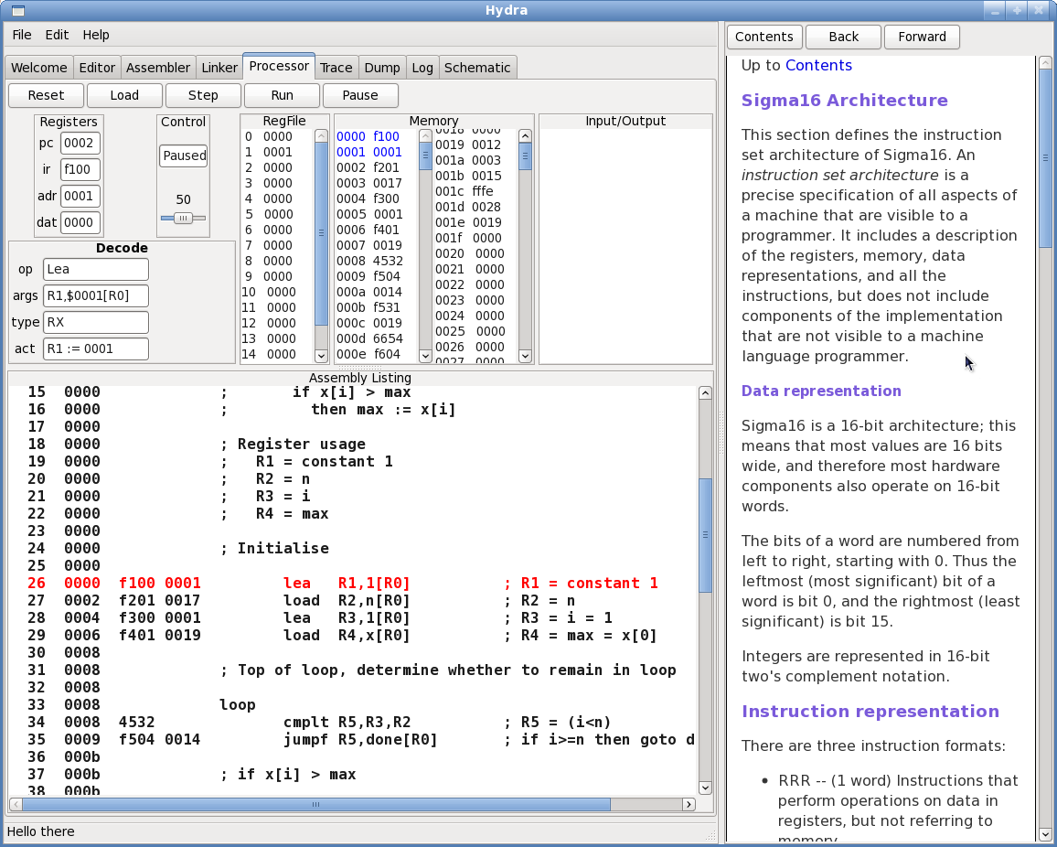Image resolution: width=1057 pixels, height=847 pixels.
Task: Click the left Memory list scroll down arrow
Action: click(425, 356)
